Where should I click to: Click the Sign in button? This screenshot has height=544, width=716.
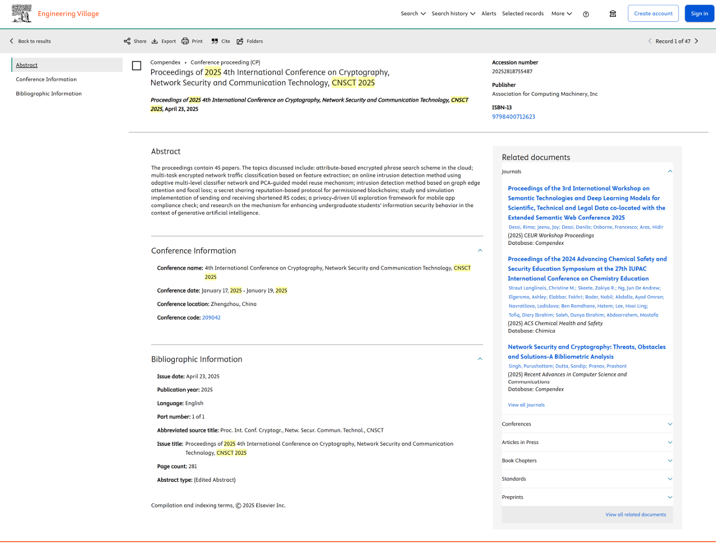click(x=699, y=13)
